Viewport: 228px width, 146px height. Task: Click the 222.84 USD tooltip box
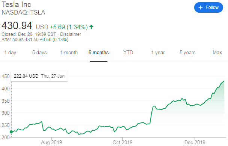point(39,76)
